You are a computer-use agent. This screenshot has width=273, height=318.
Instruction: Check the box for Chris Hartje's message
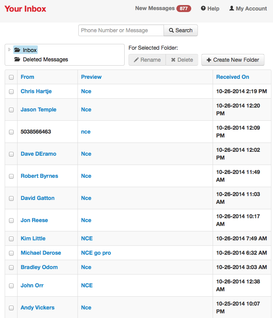pyautogui.click(x=11, y=92)
